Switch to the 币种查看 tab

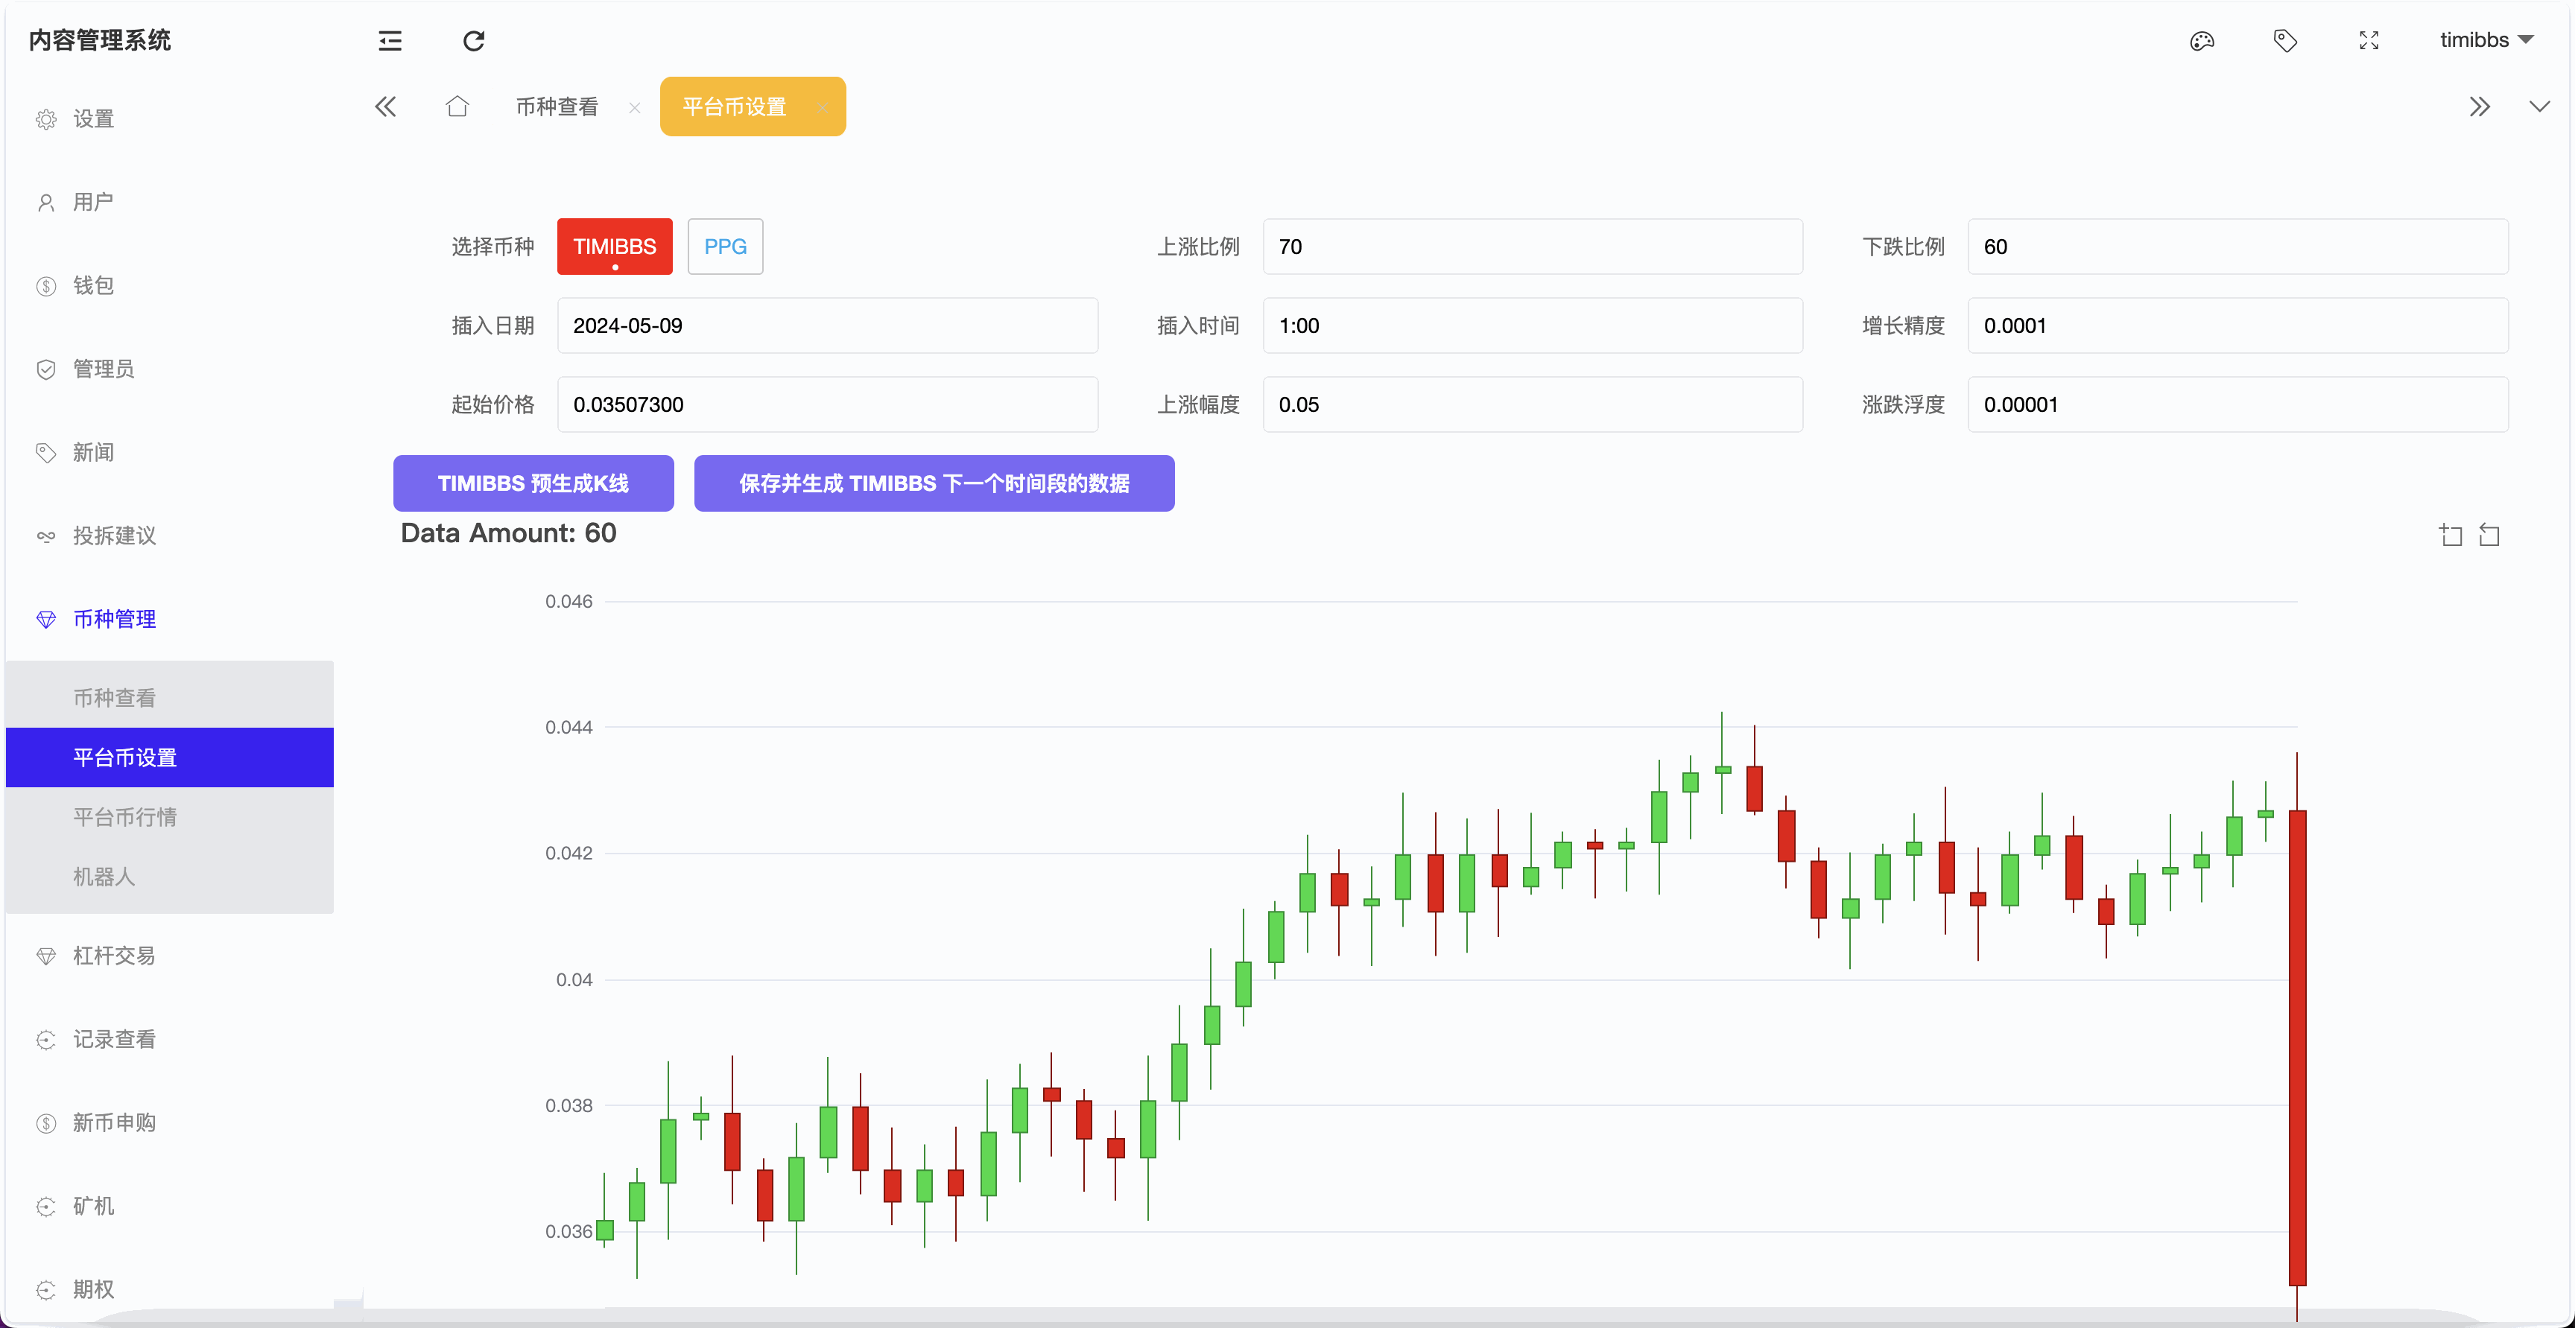click(557, 107)
